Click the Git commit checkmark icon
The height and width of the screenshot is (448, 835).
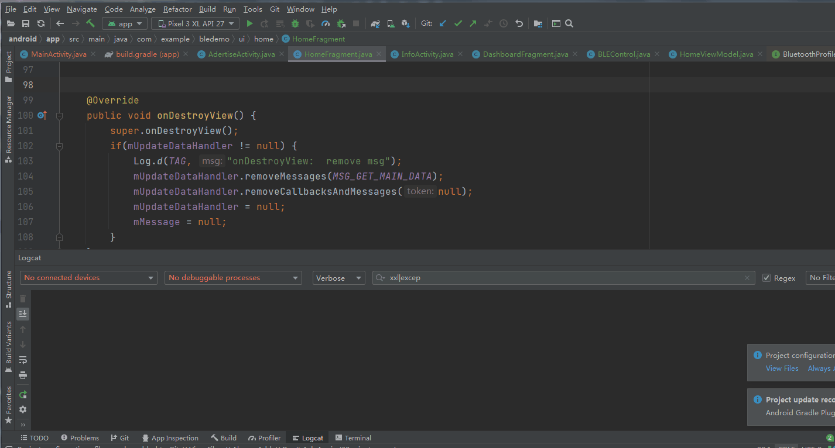point(458,23)
